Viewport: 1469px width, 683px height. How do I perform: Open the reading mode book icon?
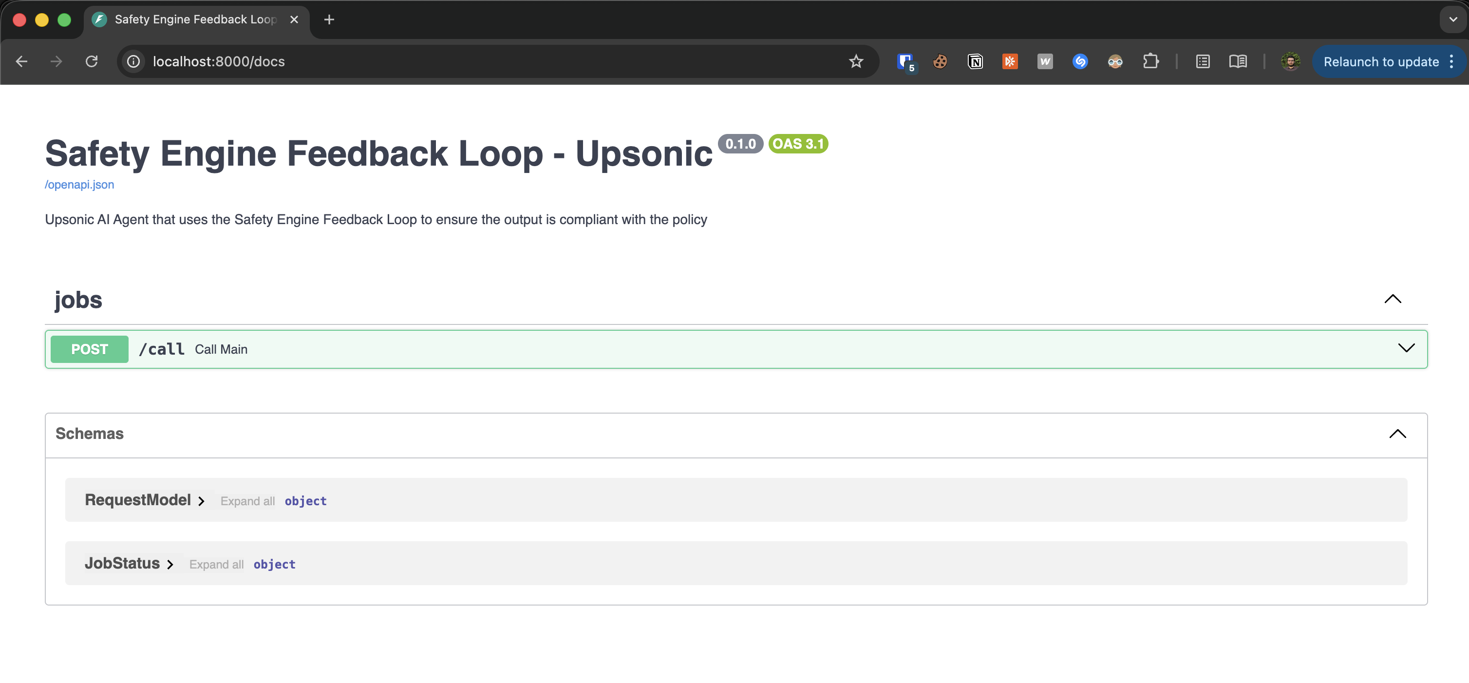coord(1238,61)
